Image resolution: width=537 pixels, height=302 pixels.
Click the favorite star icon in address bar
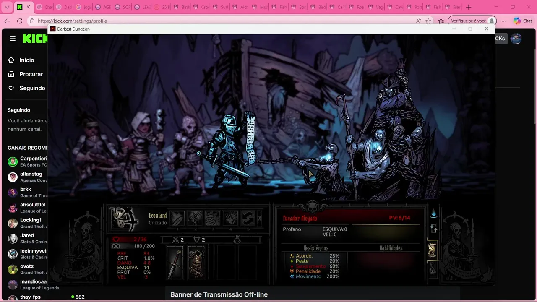(428, 21)
